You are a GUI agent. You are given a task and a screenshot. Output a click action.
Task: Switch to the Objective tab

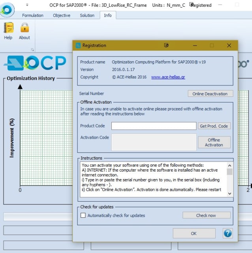(62, 15)
